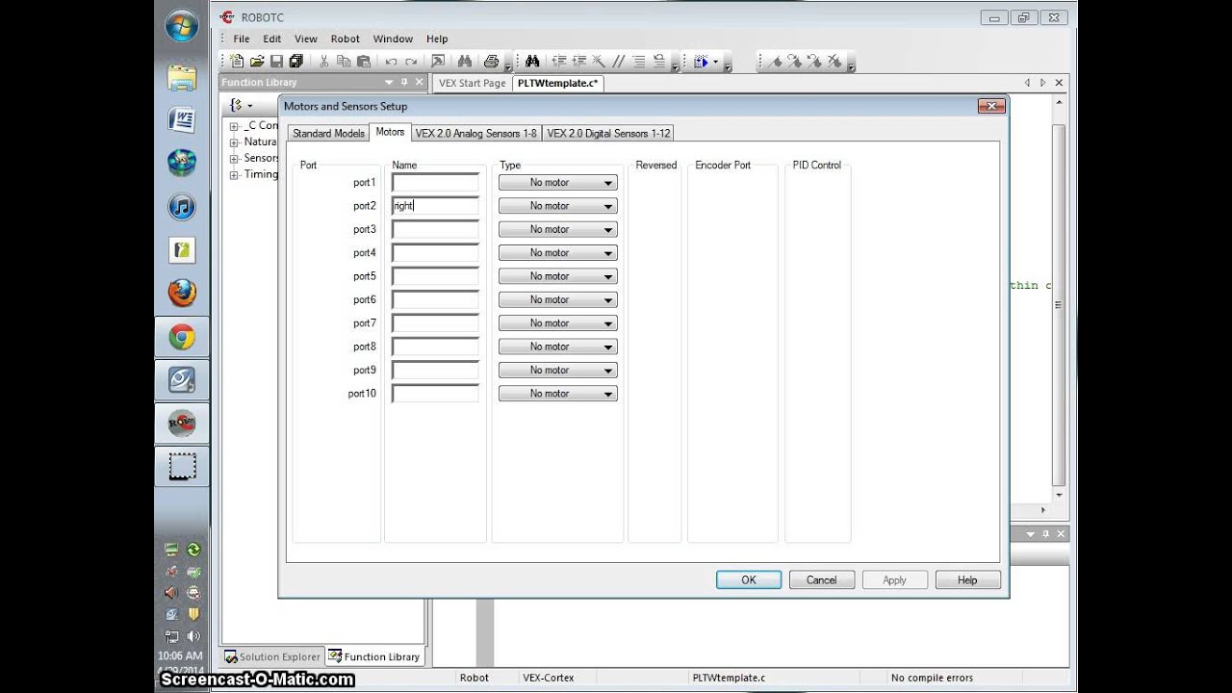Click the OK button
This screenshot has width=1232, height=693.
tap(749, 580)
